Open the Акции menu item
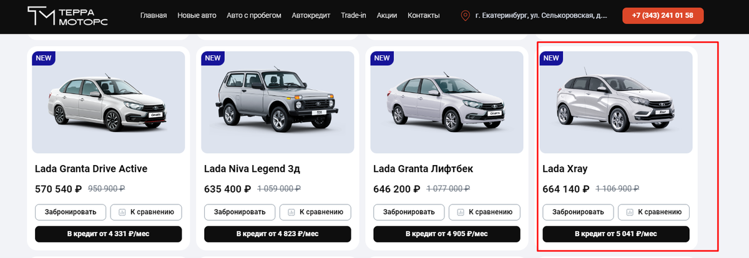The width and height of the screenshot is (749, 258). coord(387,16)
